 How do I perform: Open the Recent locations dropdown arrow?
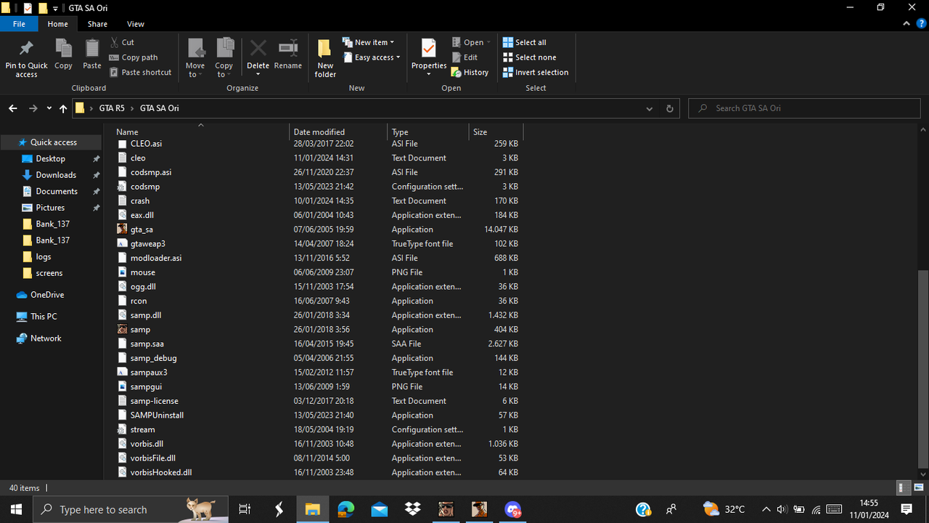click(49, 108)
